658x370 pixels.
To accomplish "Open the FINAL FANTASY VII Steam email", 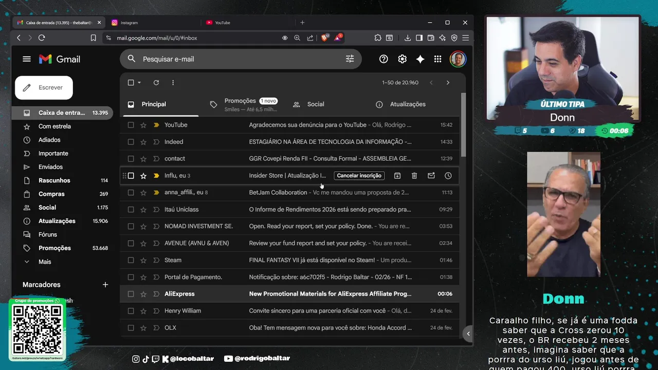I will (x=290, y=260).
